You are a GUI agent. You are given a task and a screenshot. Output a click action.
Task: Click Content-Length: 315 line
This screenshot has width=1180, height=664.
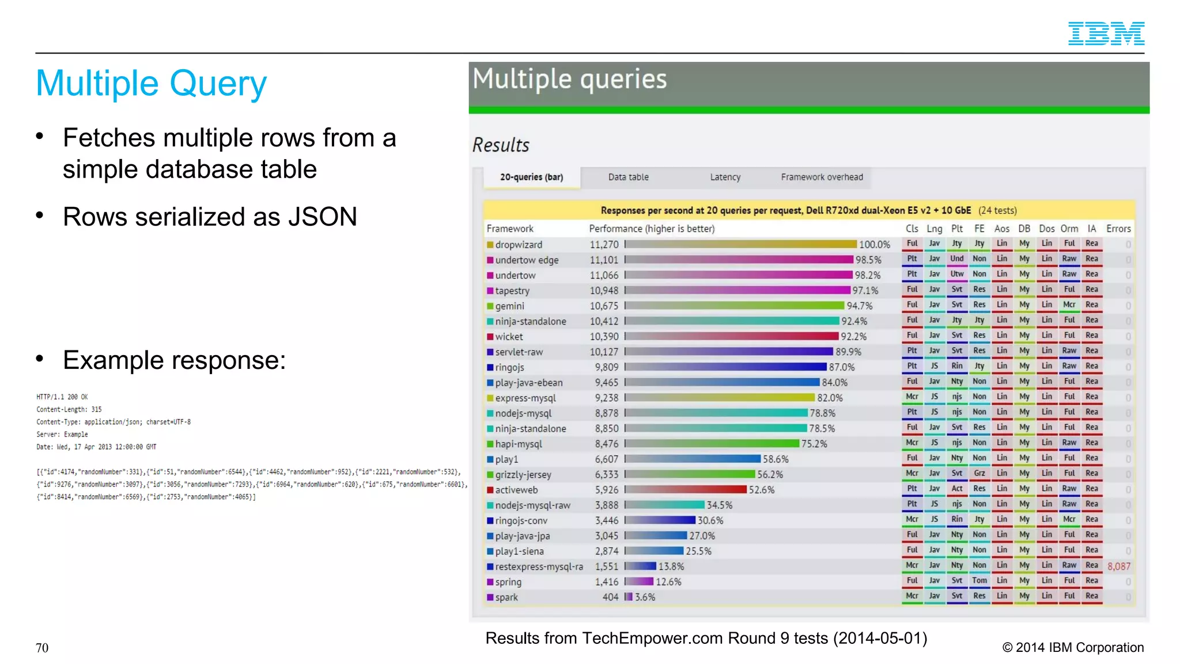pos(69,409)
